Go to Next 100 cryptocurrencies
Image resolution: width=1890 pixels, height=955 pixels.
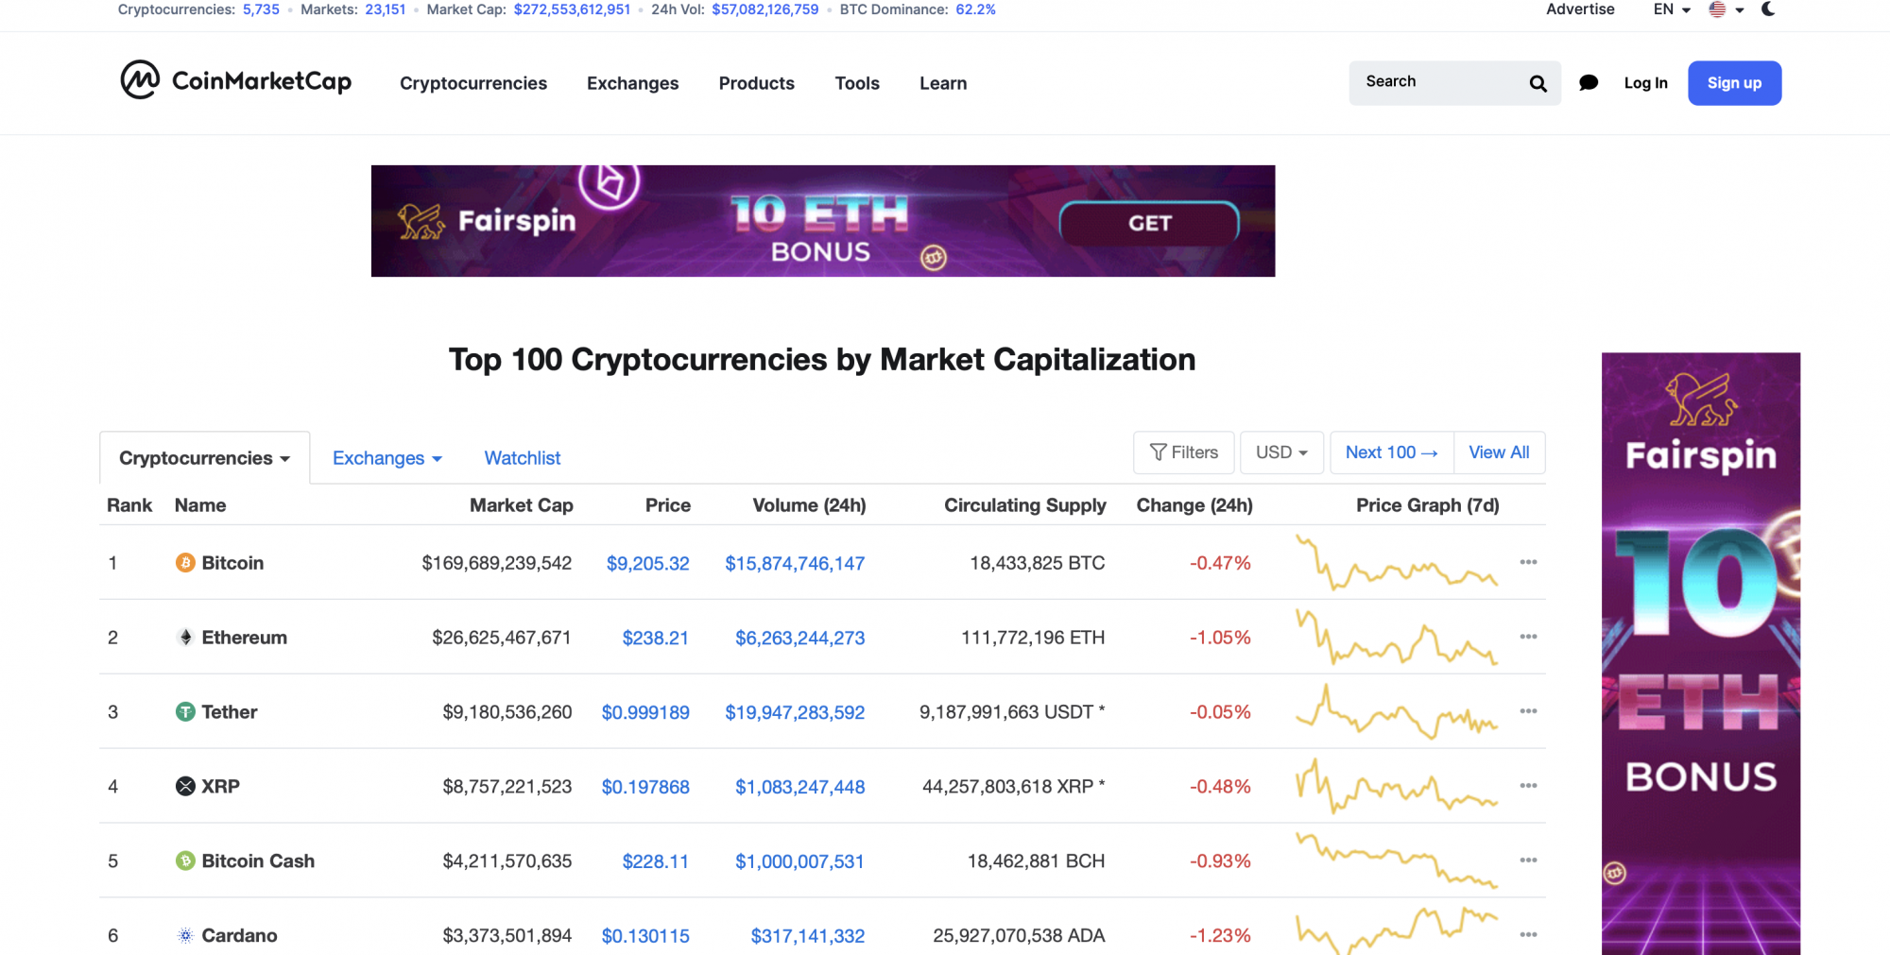1391,452
